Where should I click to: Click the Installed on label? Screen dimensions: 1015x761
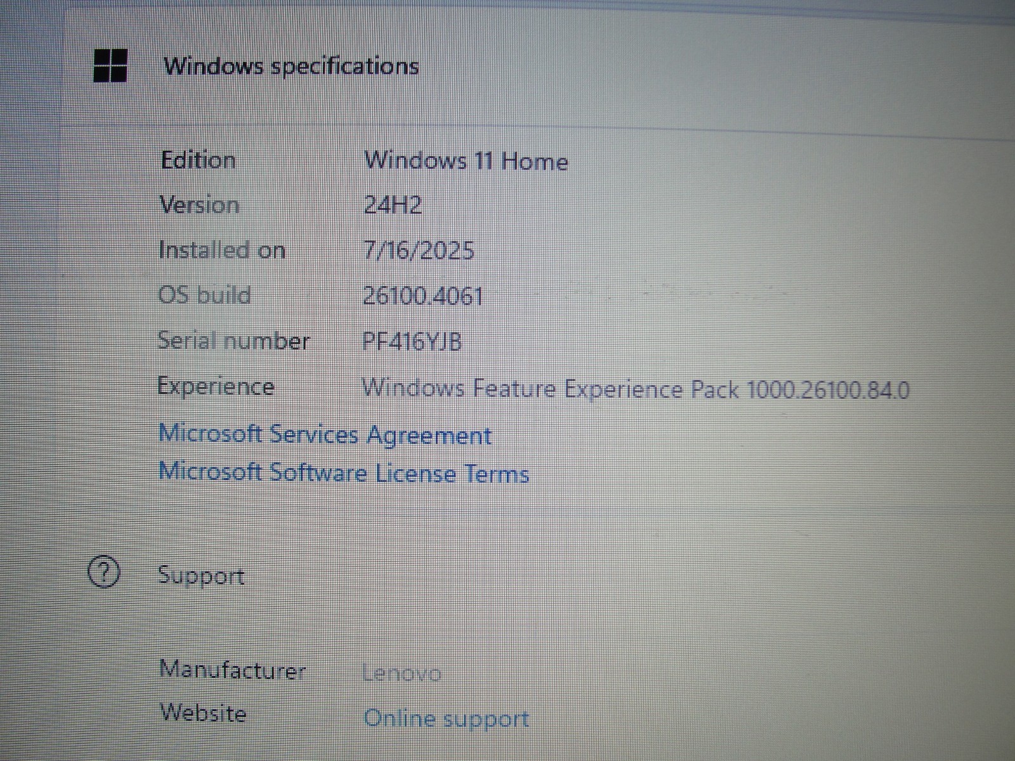point(222,250)
